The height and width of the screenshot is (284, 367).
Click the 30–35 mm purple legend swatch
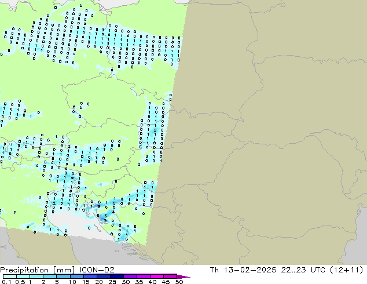click(x=130, y=276)
